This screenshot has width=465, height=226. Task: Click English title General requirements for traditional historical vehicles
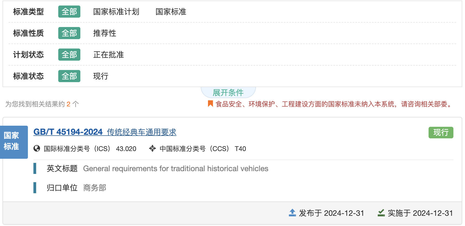click(176, 168)
